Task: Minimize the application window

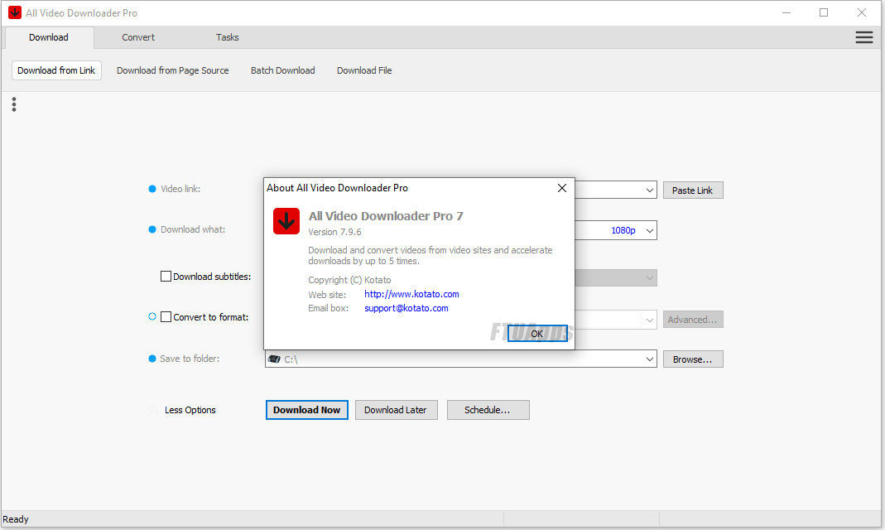Action: coord(786,12)
